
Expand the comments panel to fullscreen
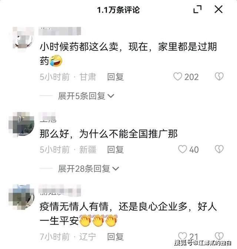197,9
